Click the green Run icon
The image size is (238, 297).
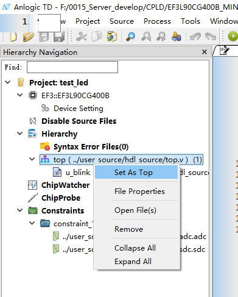coord(233,37)
